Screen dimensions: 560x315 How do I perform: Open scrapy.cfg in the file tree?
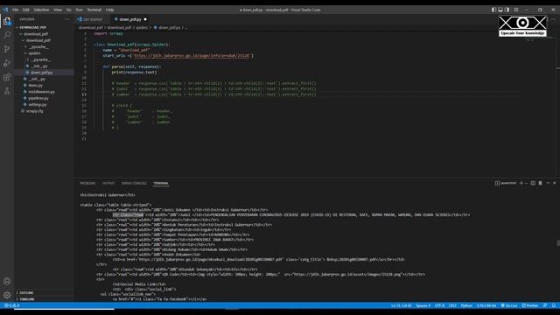click(x=34, y=111)
